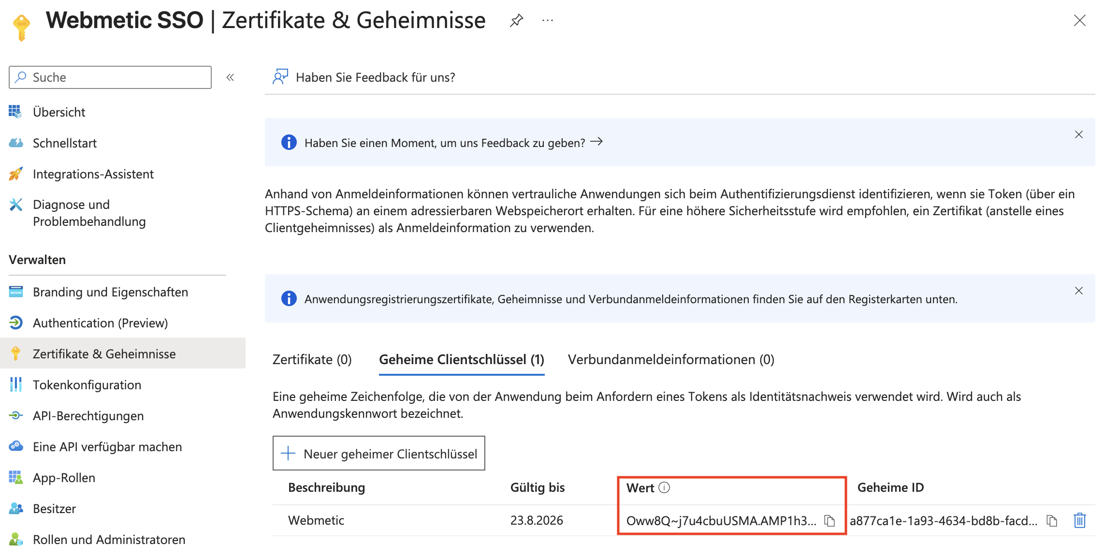Select the Geheime Clientschlüssel (1) tab
1105x559 pixels.
462,360
